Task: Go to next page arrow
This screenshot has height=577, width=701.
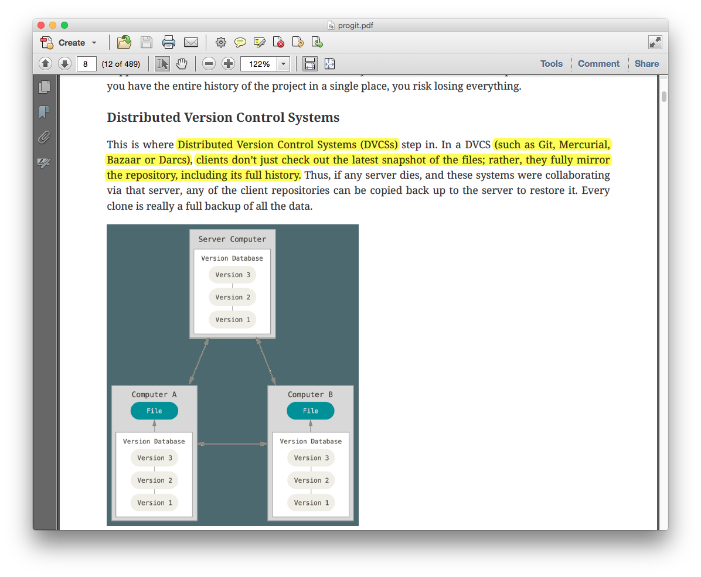Action: pyautogui.click(x=64, y=64)
